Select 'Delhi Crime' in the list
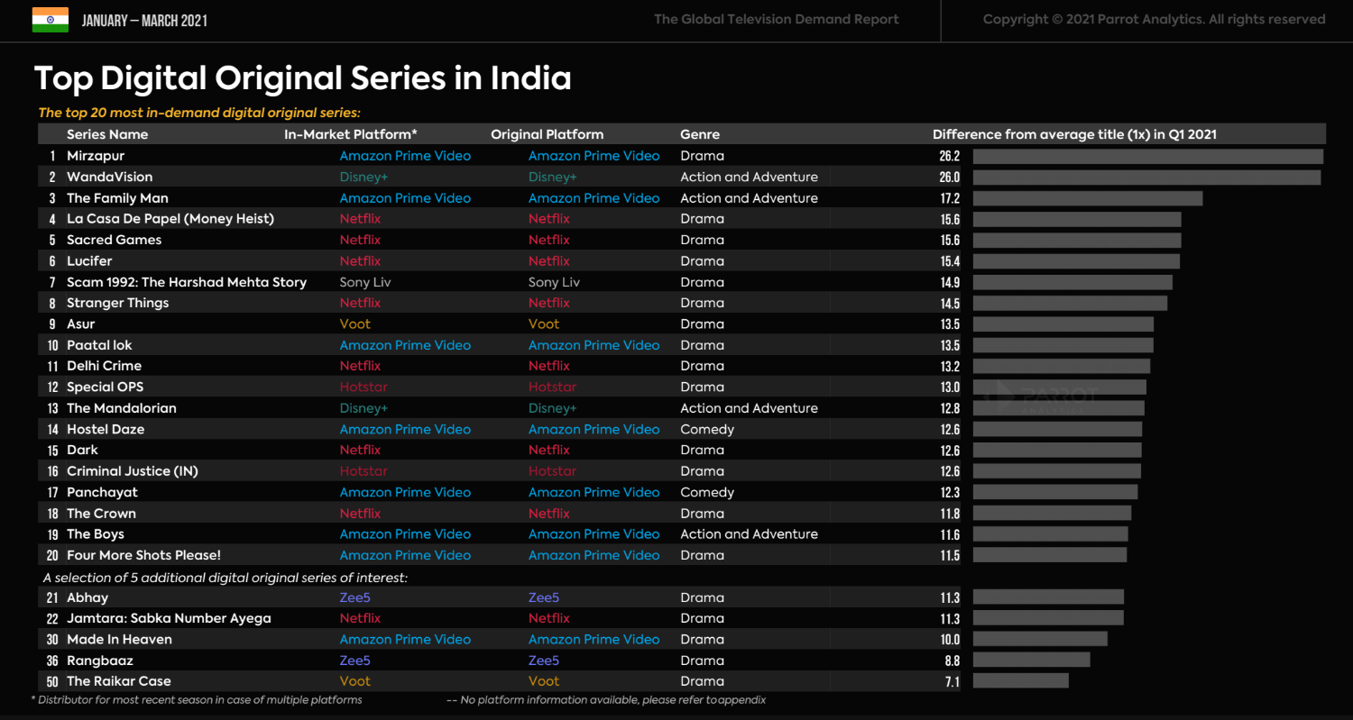The width and height of the screenshot is (1353, 720). [104, 366]
